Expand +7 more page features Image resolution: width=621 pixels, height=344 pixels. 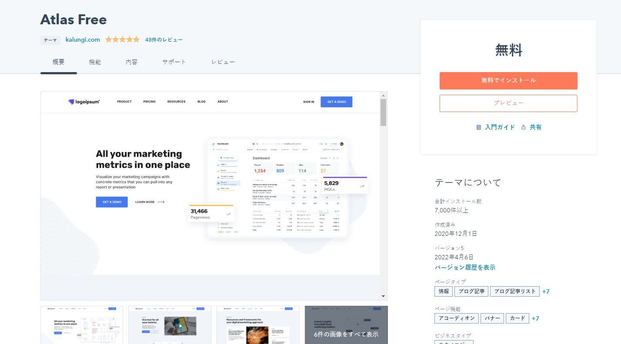pyautogui.click(x=535, y=318)
